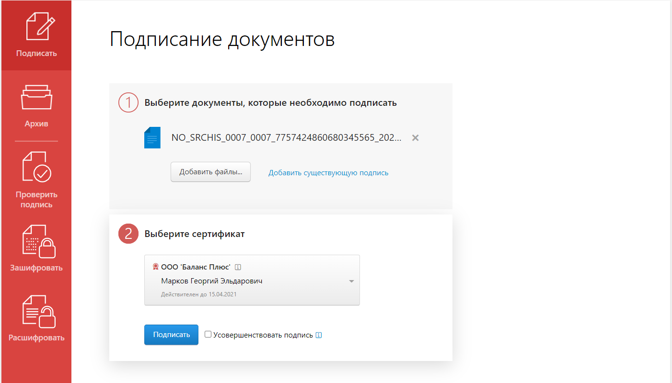Viewport: 672px width, 383px height.
Task: Click the blue Подписать button
Action: (171, 335)
